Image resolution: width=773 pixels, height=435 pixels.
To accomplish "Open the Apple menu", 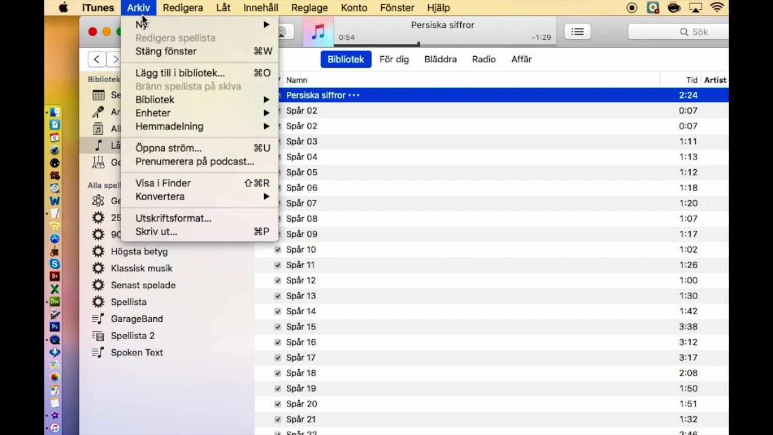I will 63,8.
